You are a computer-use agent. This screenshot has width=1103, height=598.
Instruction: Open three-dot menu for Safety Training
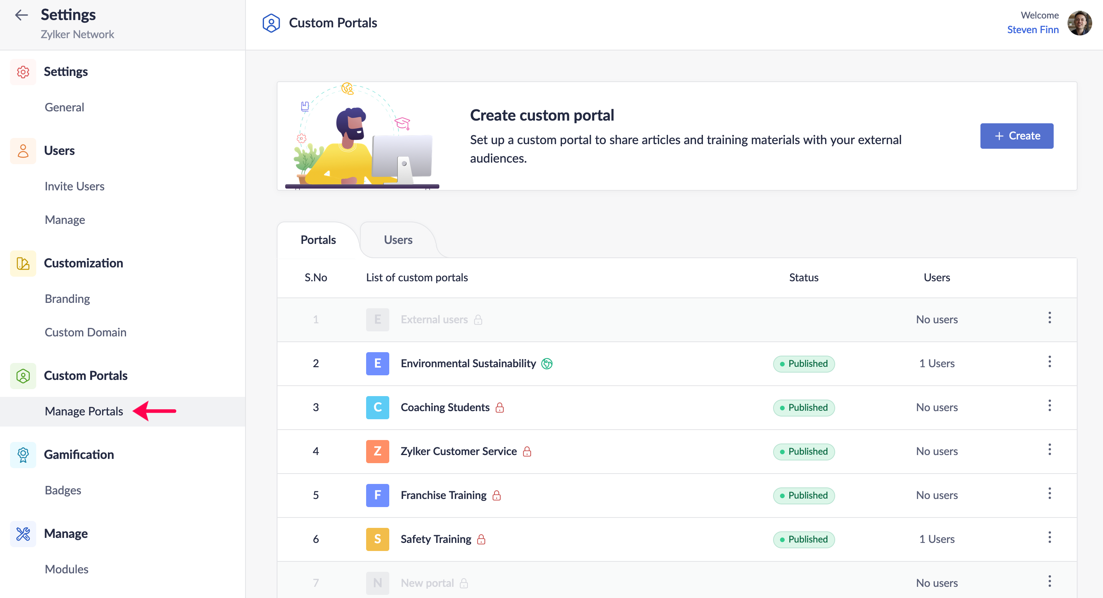coord(1049,538)
